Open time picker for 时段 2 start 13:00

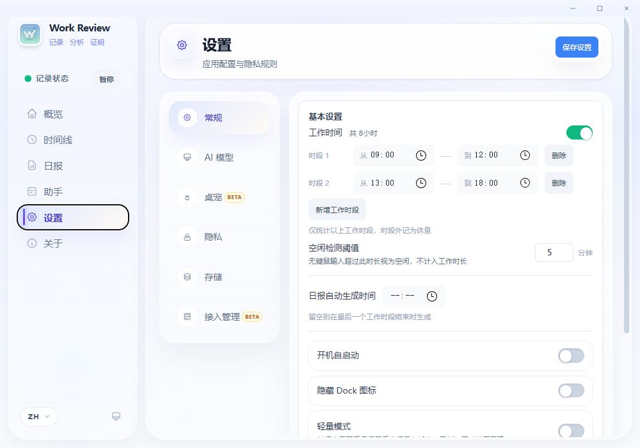click(x=421, y=183)
